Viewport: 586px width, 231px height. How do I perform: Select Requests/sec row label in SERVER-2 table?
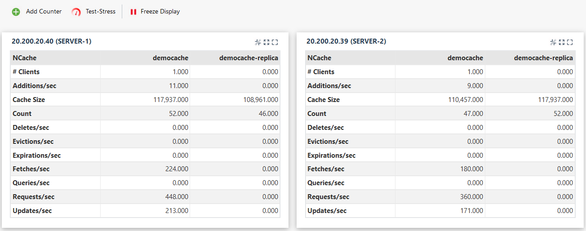click(x=328, y=197)
